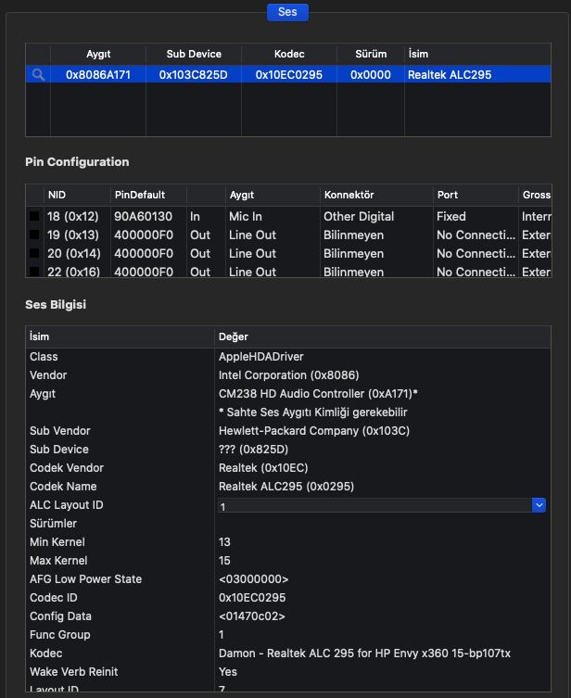The width and height of the screenshot is (571, 698).
Task: Click the Değer column header
Action: pos(382,336)
